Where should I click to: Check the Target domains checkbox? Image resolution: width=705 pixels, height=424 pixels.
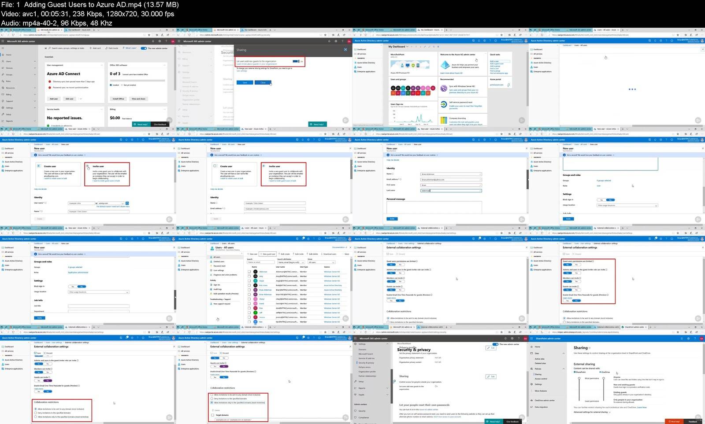point(213,415)
